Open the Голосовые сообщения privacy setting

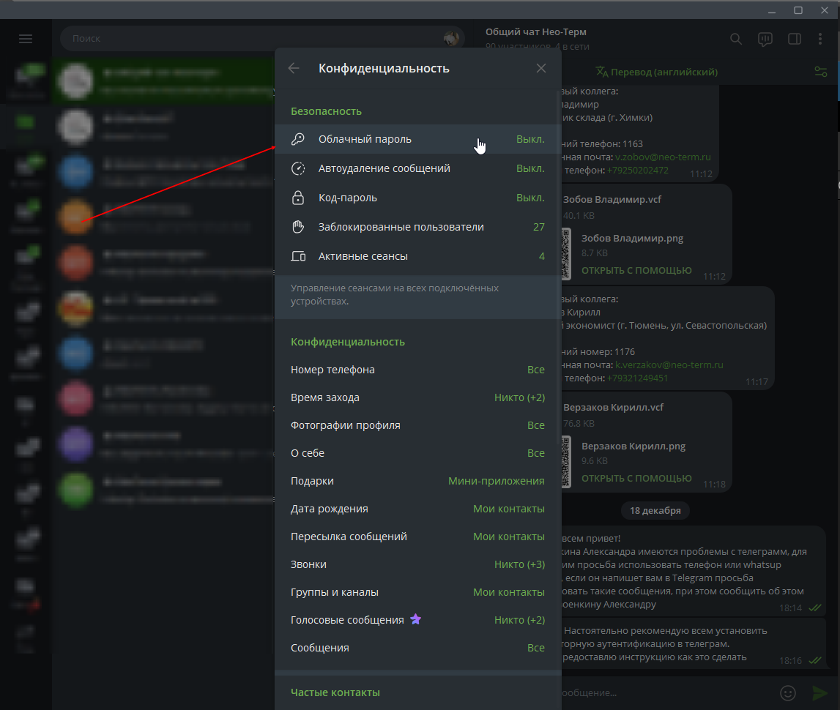(418, 620)
